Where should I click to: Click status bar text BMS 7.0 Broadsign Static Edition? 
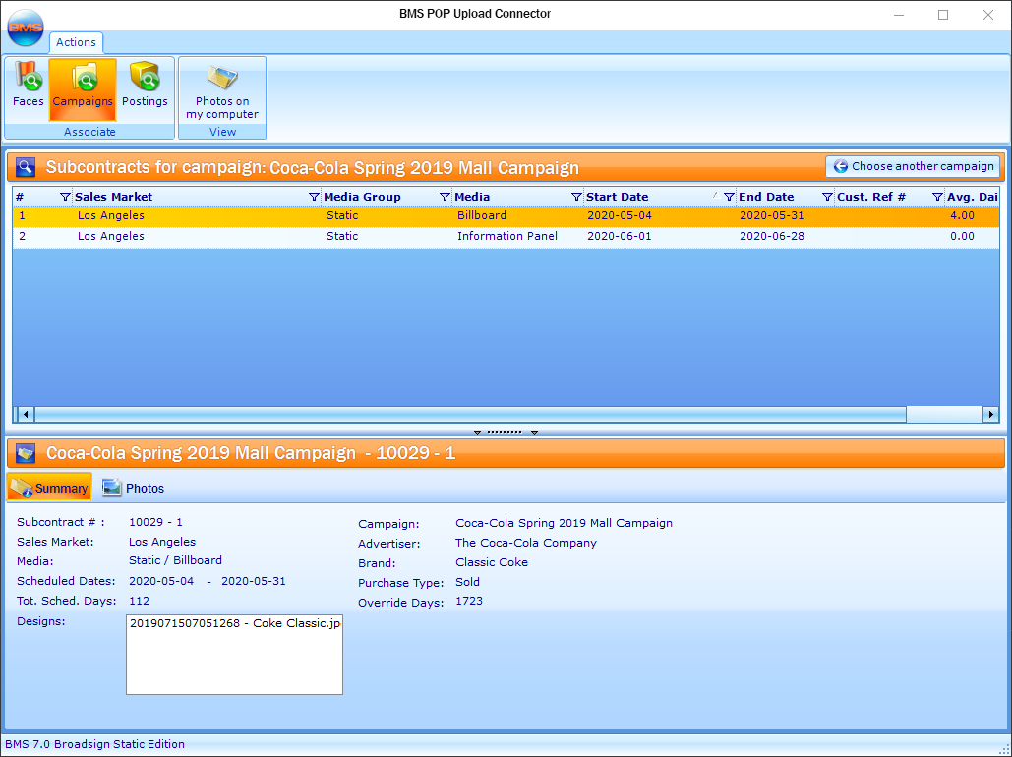pos(94,744)
